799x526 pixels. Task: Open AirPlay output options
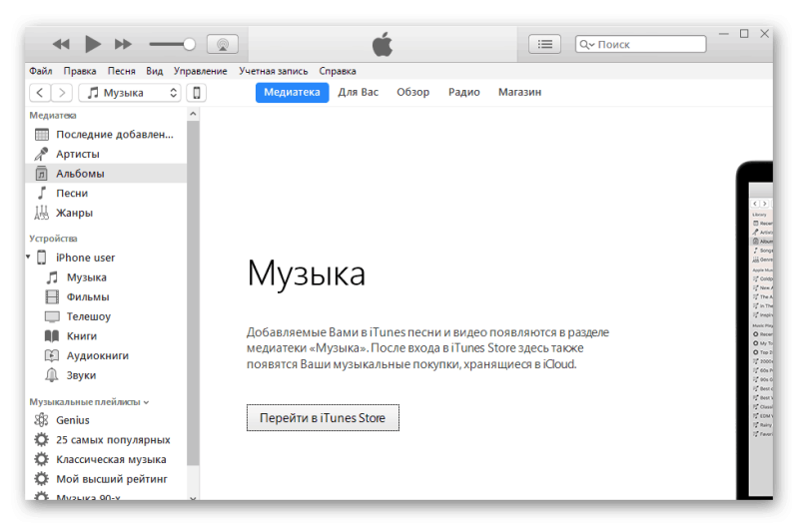pos(222,44)
